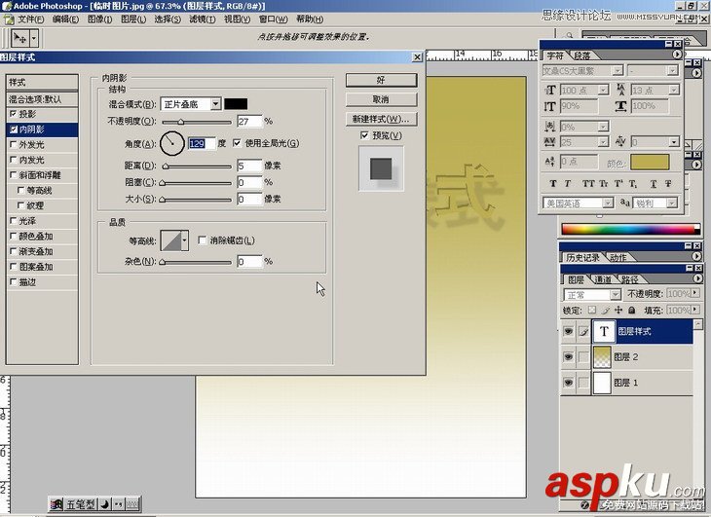This screenshot has width=711, height=517.
Task: Click the angle 129 input field
Action: click(201, 144)
